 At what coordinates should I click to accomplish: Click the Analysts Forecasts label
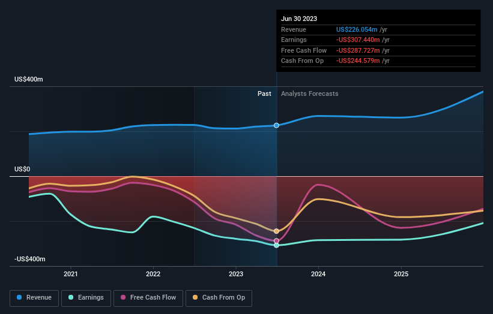(310, 94)
